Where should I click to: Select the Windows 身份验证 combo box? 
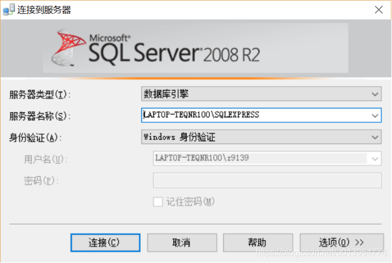(x=261, y=137)
